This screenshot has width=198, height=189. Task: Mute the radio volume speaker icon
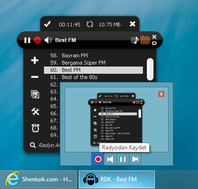coord(48,40)
